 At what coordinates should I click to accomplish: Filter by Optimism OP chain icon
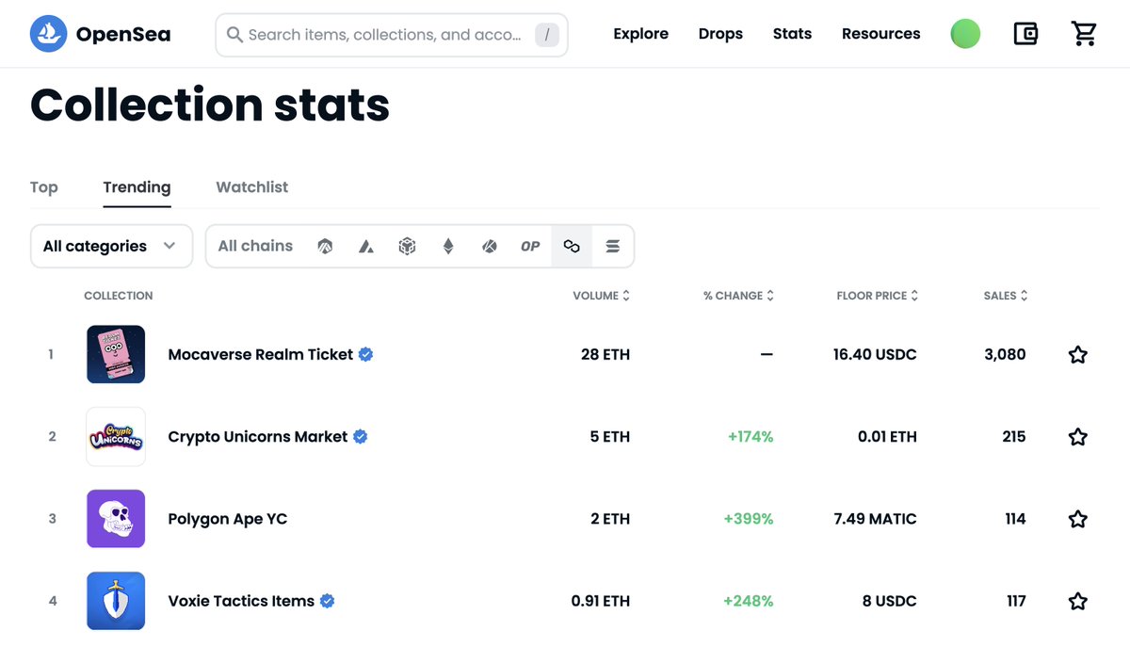pos(530,246)
